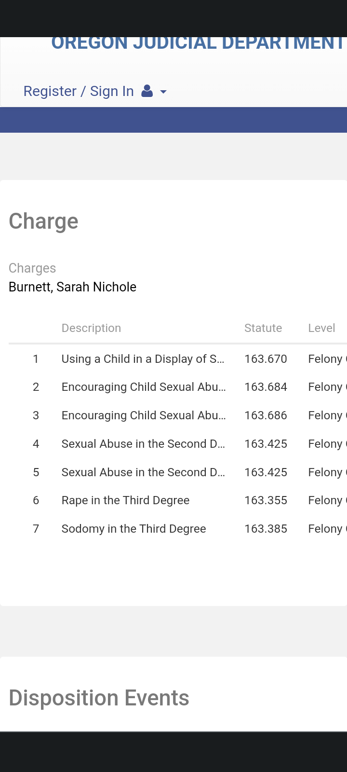This screenshot has height=772, width=347.
Task: Select Sodomy in the Third Degree row
Action: [x=178, y=529]
